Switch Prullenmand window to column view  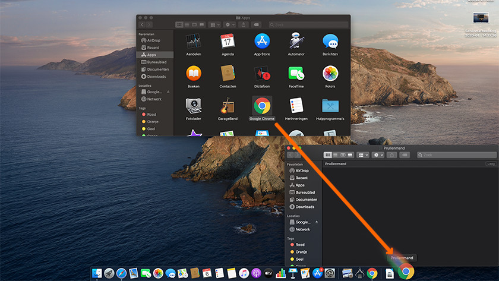coord(343,155)
